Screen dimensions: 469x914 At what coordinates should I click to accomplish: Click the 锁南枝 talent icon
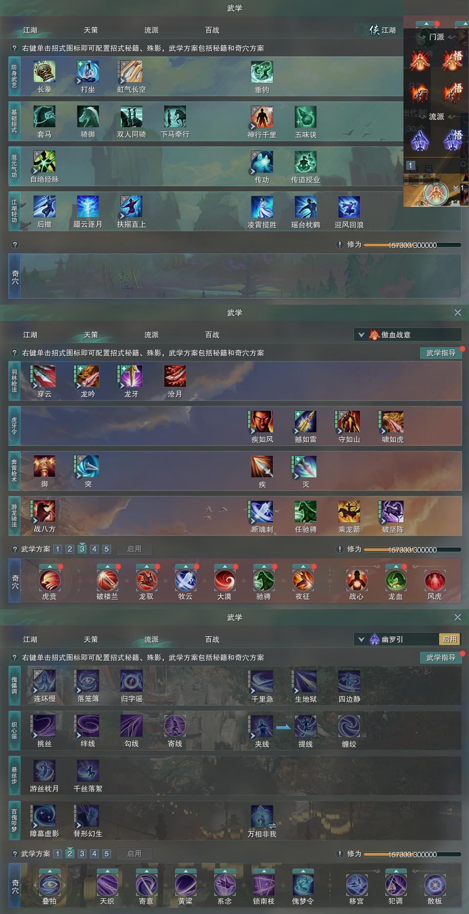(x=264, y=885)
